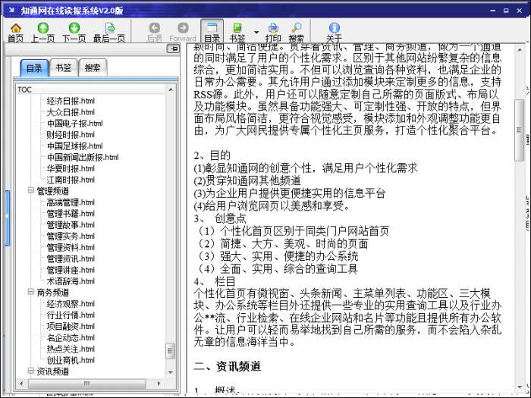Screen dimensions: 531x398
Task: Click the Forward arrow icon
Action: 183,28
